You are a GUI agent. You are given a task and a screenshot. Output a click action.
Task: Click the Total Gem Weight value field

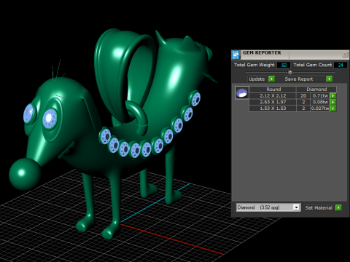pyautogui.click(x=284, y=65)
